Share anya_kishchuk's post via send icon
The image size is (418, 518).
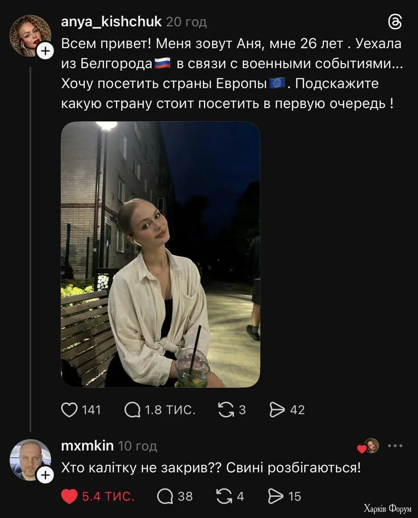click(276, 409)
